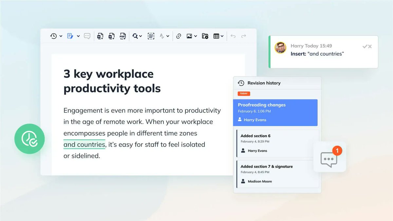
Task: Open the find and replace tool
Action: coord(136,36)
